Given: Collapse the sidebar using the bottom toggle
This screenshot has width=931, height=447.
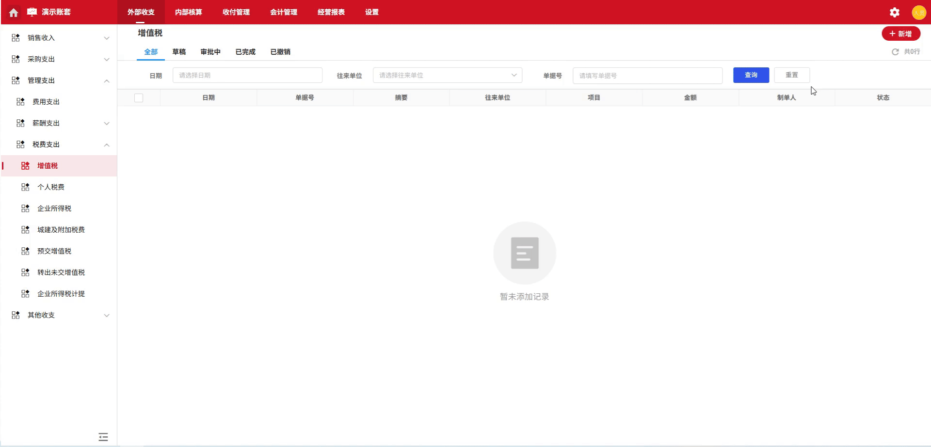Looking at the screenshot, I should (103, 436).
